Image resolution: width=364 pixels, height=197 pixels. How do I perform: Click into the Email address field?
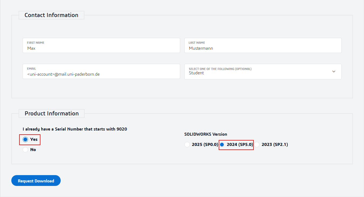pyautogui.click(x=101, y=74)
